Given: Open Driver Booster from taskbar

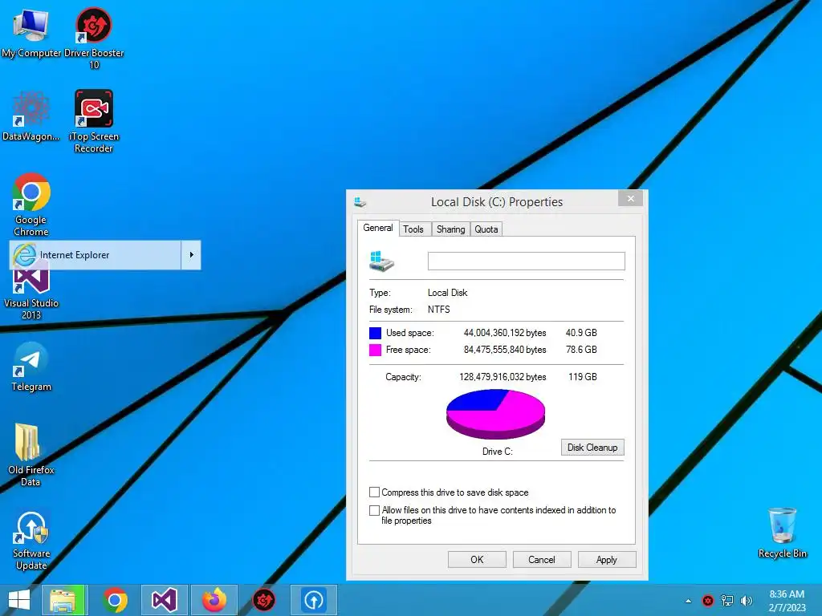Looking at the screenshot, I should 263,600.
